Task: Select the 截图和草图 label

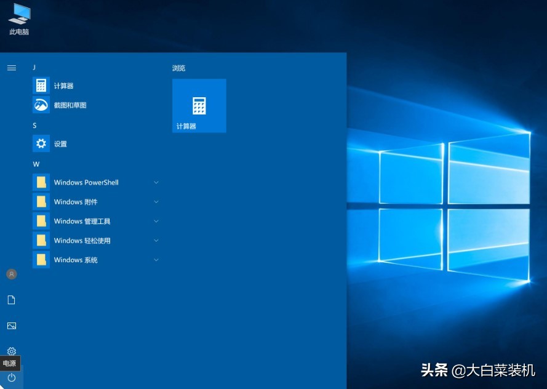Action: point(70,105)
